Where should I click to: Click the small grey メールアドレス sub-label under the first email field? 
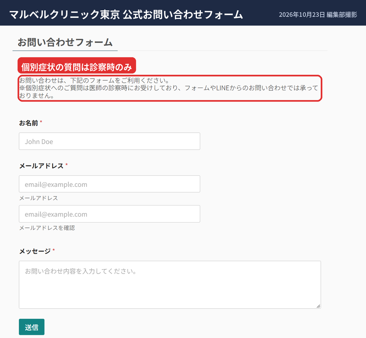click(39, 198)
